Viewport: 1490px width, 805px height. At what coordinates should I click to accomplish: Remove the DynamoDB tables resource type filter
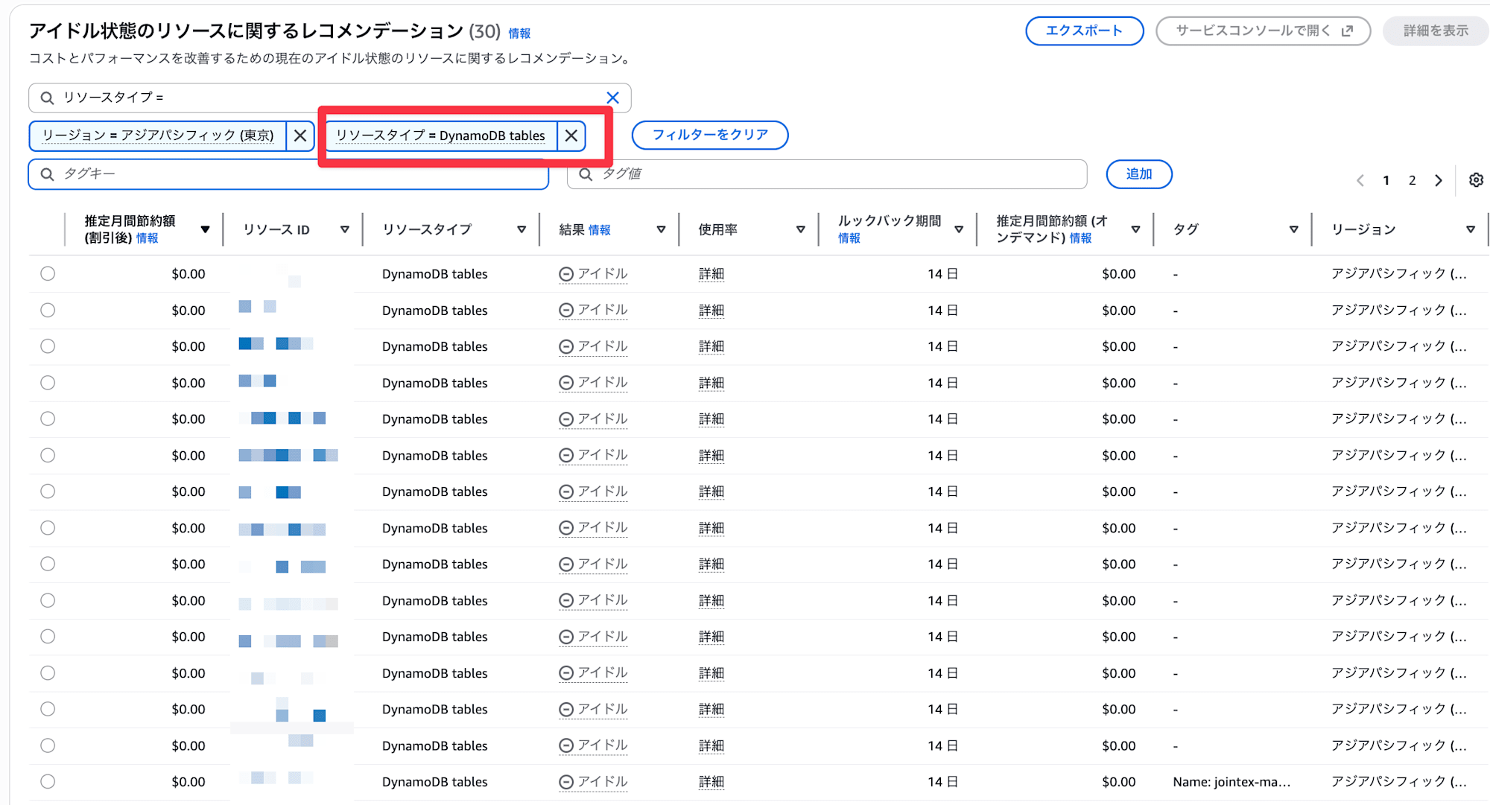point(571,136)
